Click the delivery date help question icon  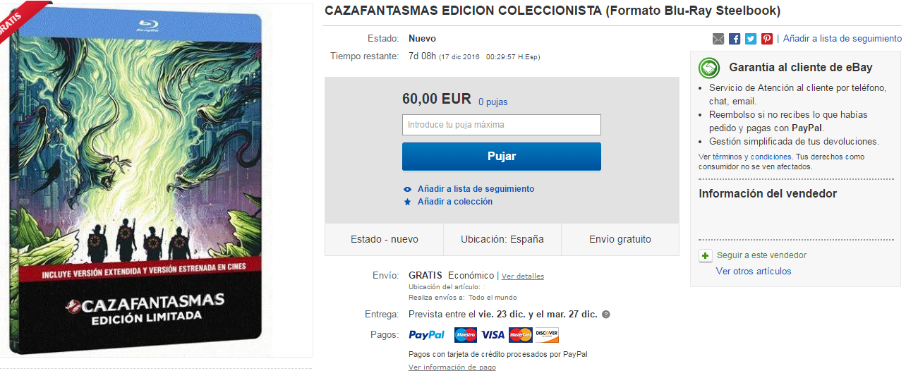[606, 315]
